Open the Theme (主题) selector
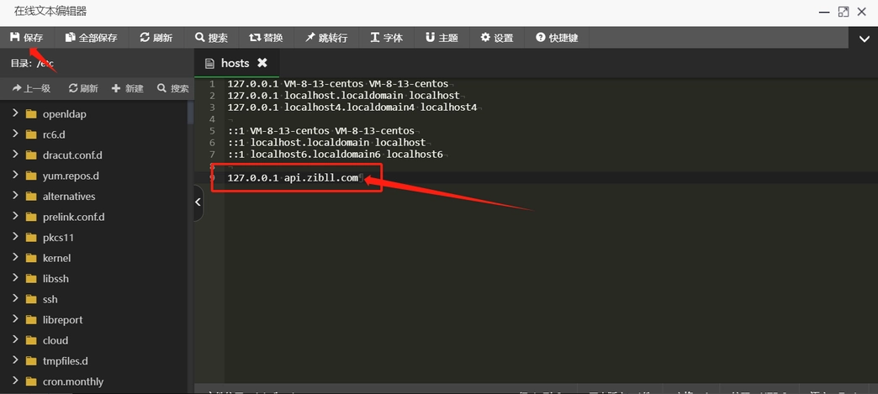The height and width of the screenshot is (394, 878). [x=442, y=38]
